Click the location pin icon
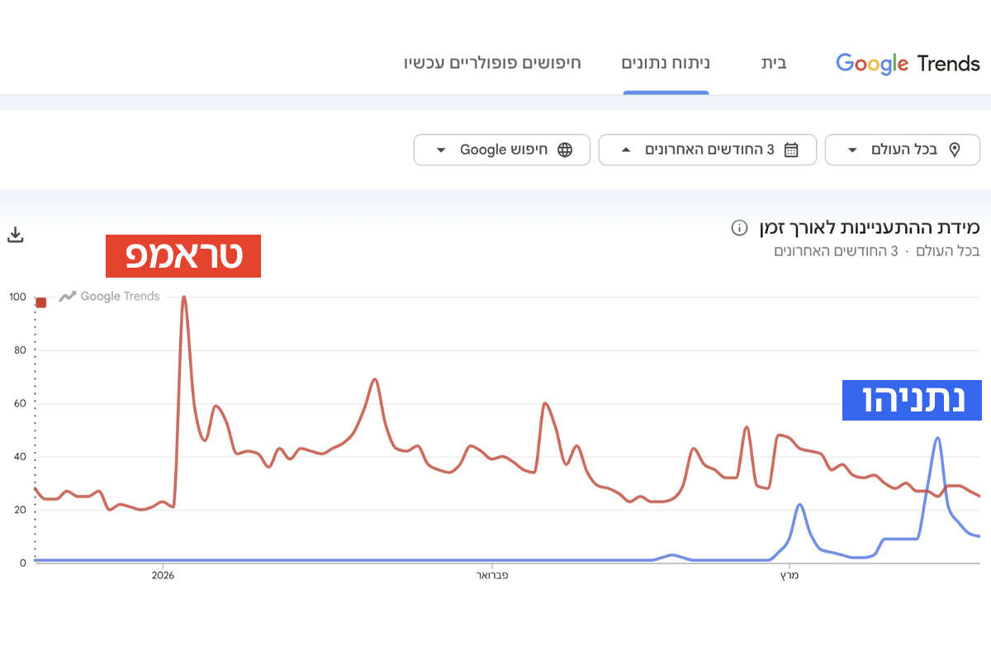 (955, 150)
